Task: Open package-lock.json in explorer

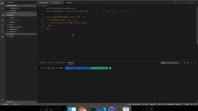Action: click(x=21, y=27)
